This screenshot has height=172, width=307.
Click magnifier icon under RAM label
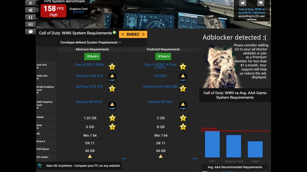point(38,128)
